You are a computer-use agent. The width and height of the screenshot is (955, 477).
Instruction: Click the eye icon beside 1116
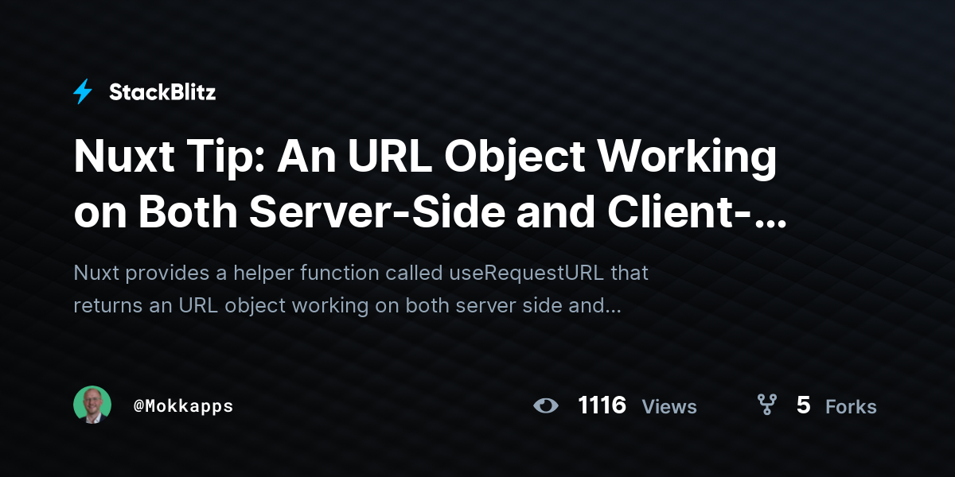click(x=546, y=406)
